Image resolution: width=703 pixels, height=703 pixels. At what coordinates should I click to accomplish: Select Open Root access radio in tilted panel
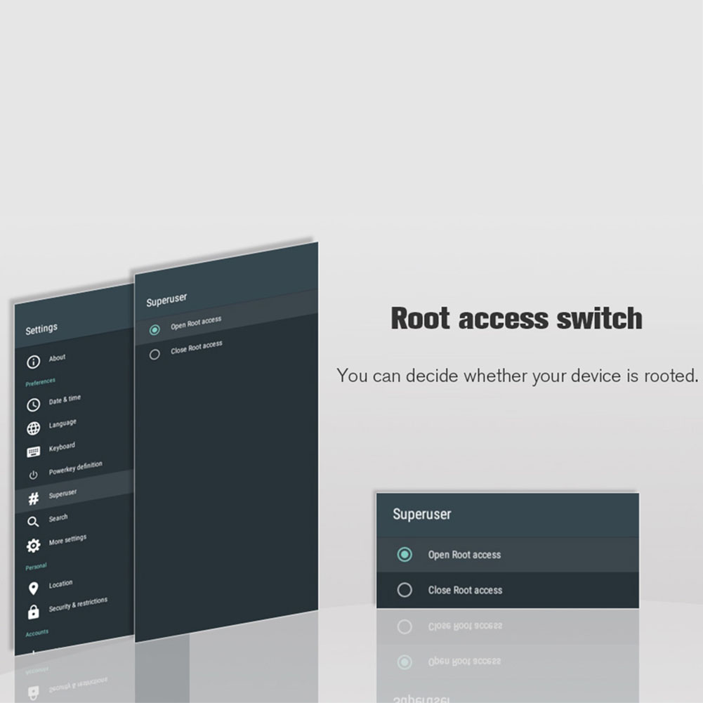(155, 329)
